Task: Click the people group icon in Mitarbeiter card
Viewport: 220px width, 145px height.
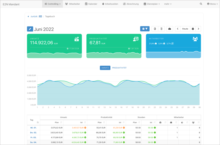Action: pyautogui.click(x=195, y=39)
